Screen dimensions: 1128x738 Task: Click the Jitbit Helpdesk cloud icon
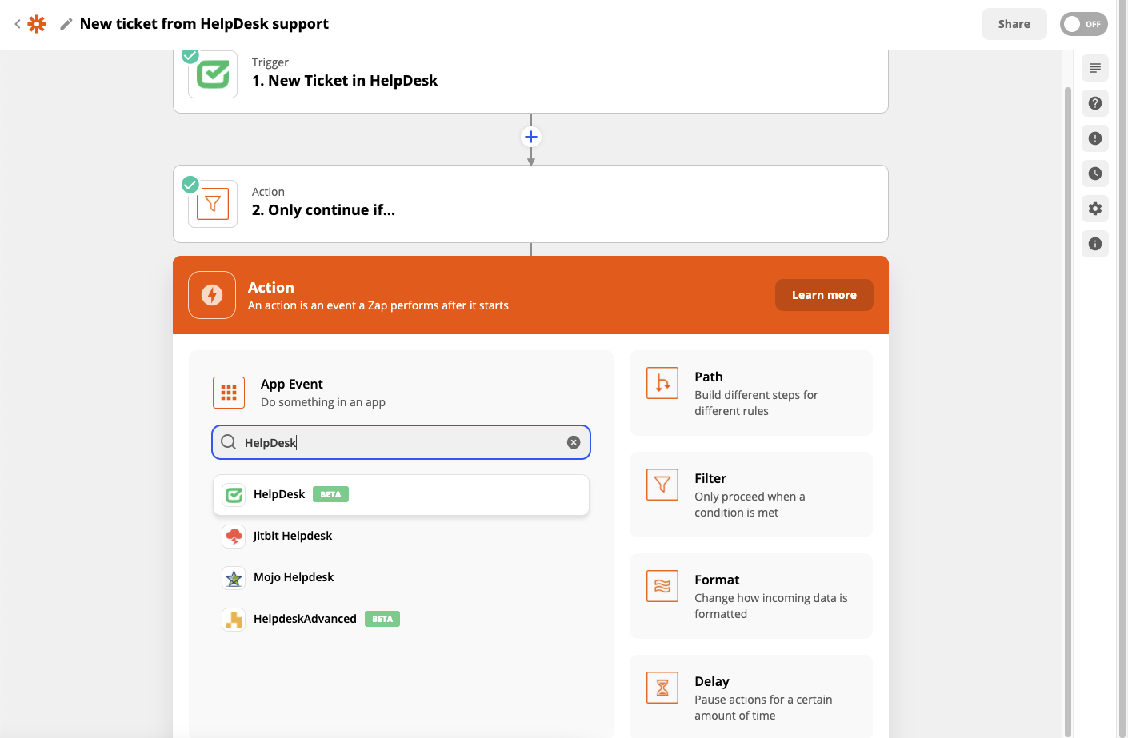[234, 537]
